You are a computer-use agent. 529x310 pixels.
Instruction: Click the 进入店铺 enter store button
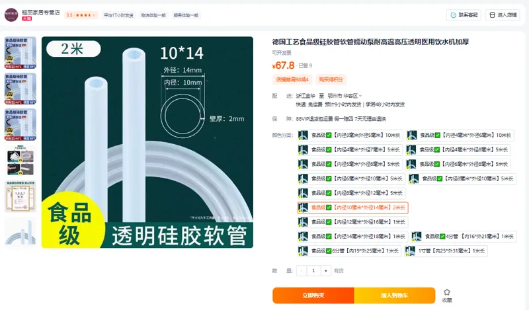click(503, 15)
